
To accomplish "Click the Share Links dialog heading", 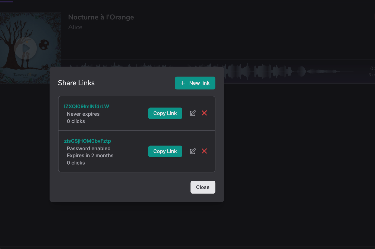I will point(76,83).
